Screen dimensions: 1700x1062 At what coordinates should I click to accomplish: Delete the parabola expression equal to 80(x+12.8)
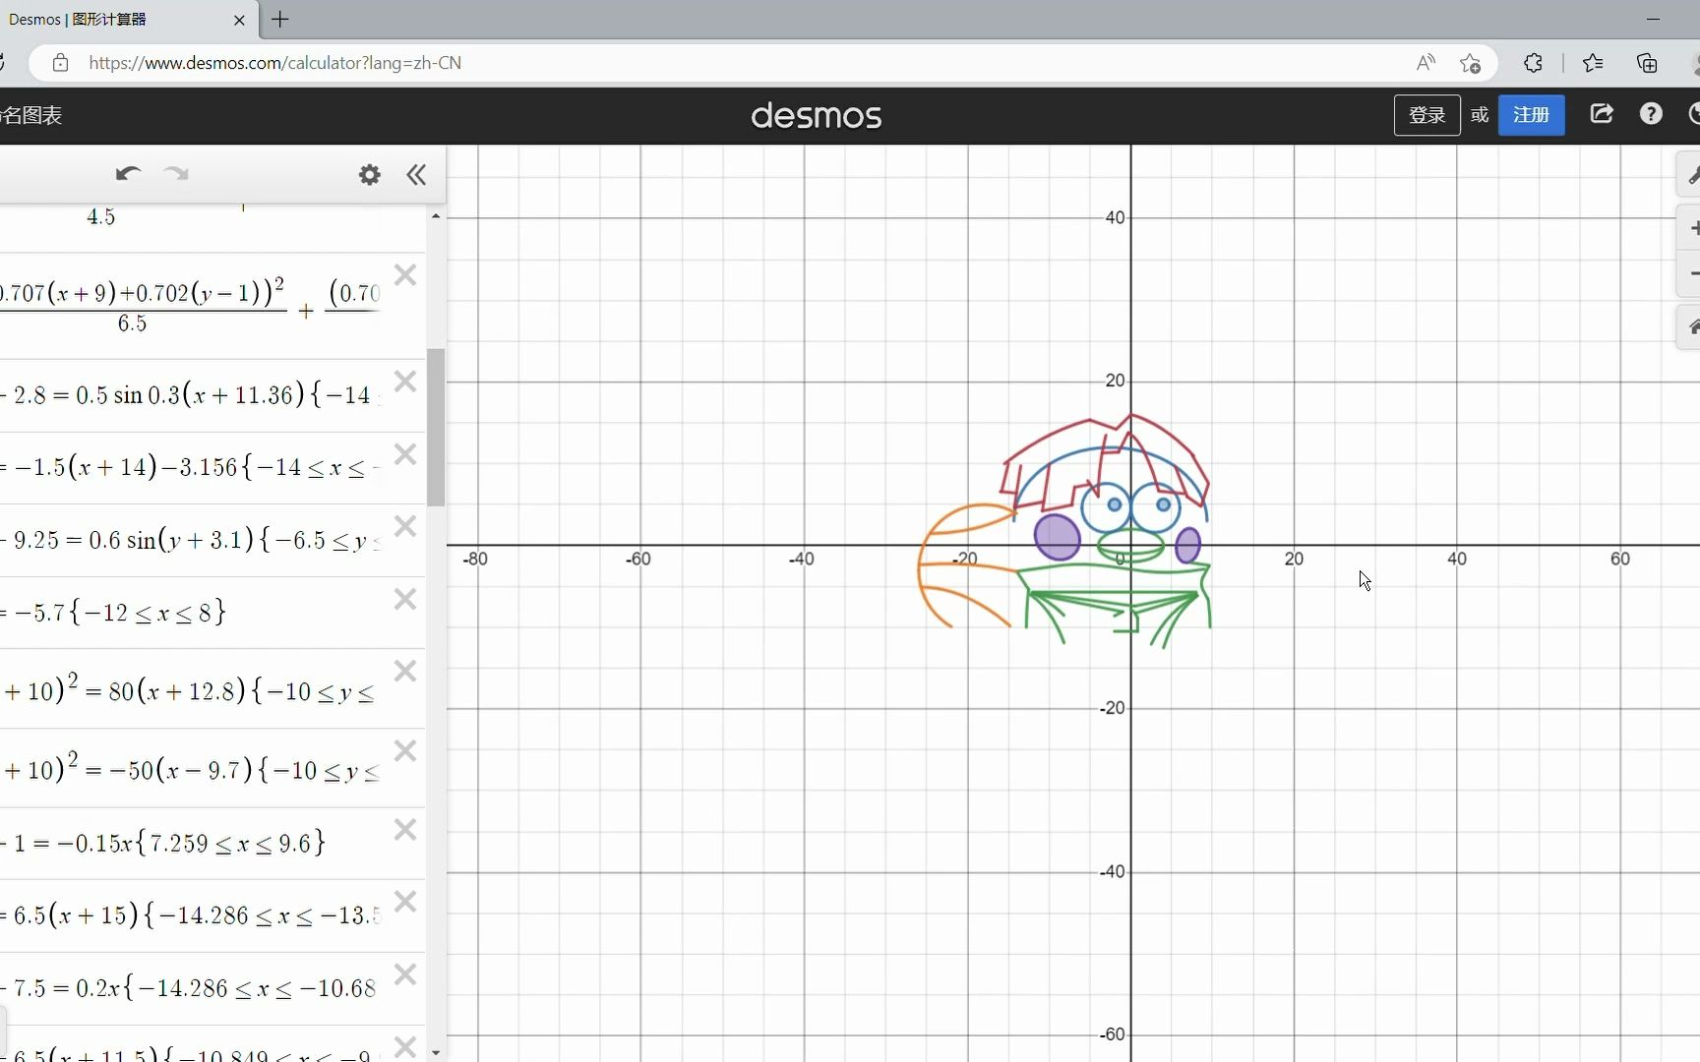[405, 671]
